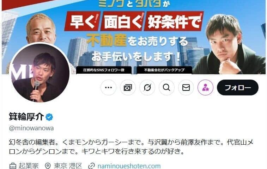
Task: Open the three-dot more options menu
Action: (x=109, y=87)
